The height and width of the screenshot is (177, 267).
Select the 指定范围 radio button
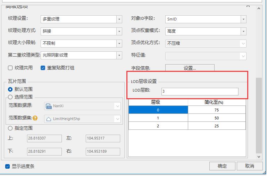click(x=10, y=128)
